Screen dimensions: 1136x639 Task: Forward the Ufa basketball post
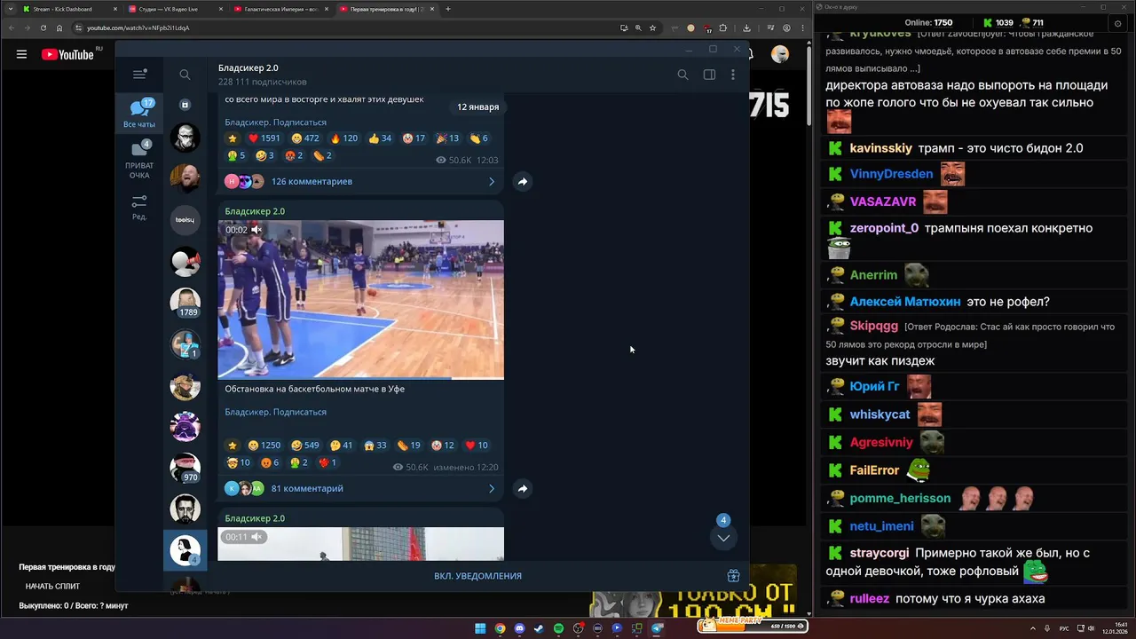click(523, 488)
